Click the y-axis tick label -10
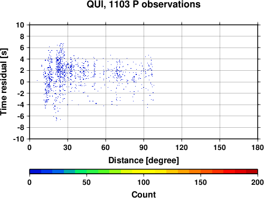The height and width of the screenshot is (198, 264). (x=18, y=139)
